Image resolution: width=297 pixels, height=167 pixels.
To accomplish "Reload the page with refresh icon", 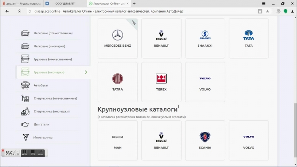I will coord(30,12).
